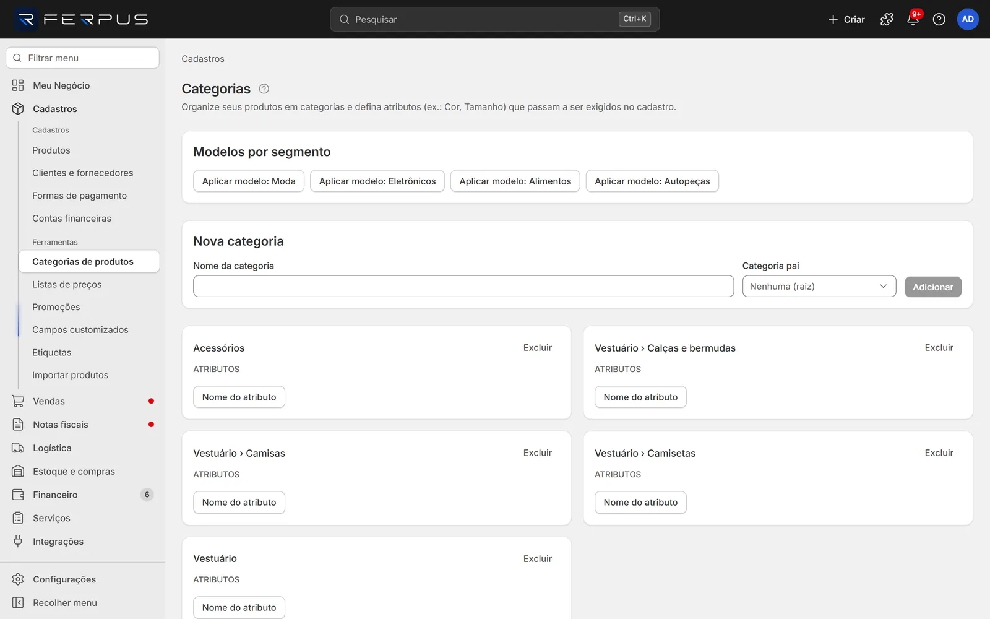This screenshot has height=619, width=990.
Task: Open Produtos in the sidebar
Action: tap(51, 150)
